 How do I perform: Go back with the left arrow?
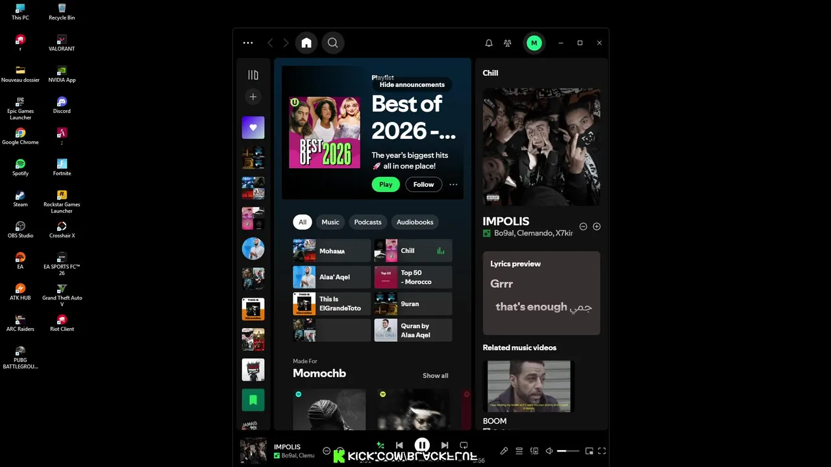coord(270,43)
